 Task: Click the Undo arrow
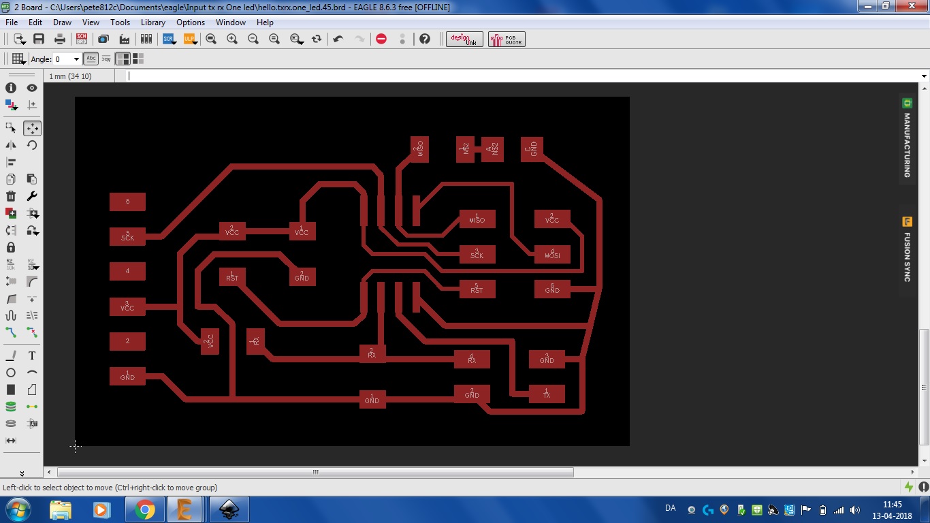coord(338,39)
